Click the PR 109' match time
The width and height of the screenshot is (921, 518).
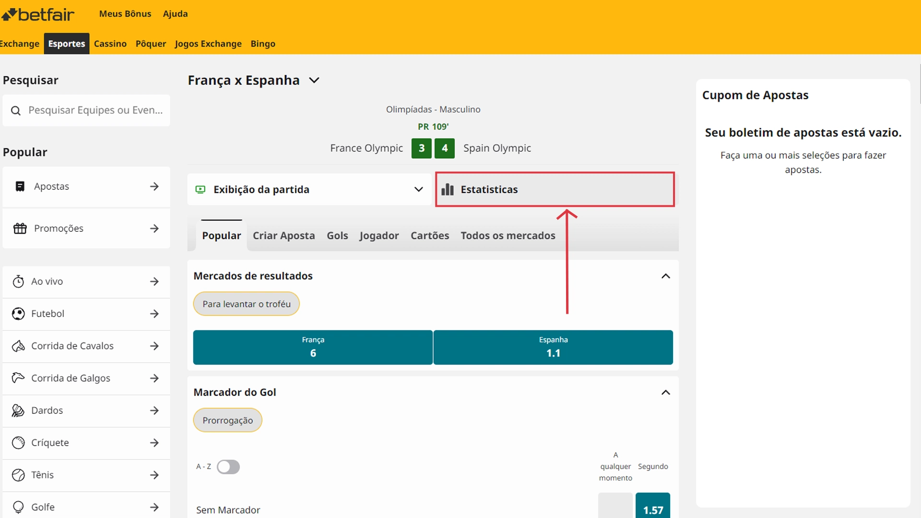click(433, 127)
